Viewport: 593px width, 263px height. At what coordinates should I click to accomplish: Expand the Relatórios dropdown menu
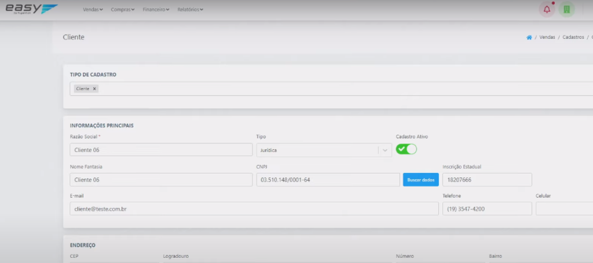click(x=190, y=10)
